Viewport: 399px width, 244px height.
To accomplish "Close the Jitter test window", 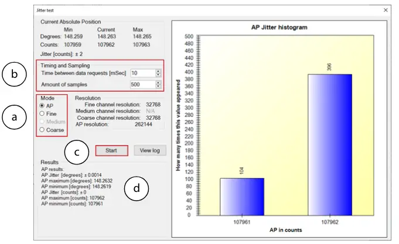I will (386, 10).
